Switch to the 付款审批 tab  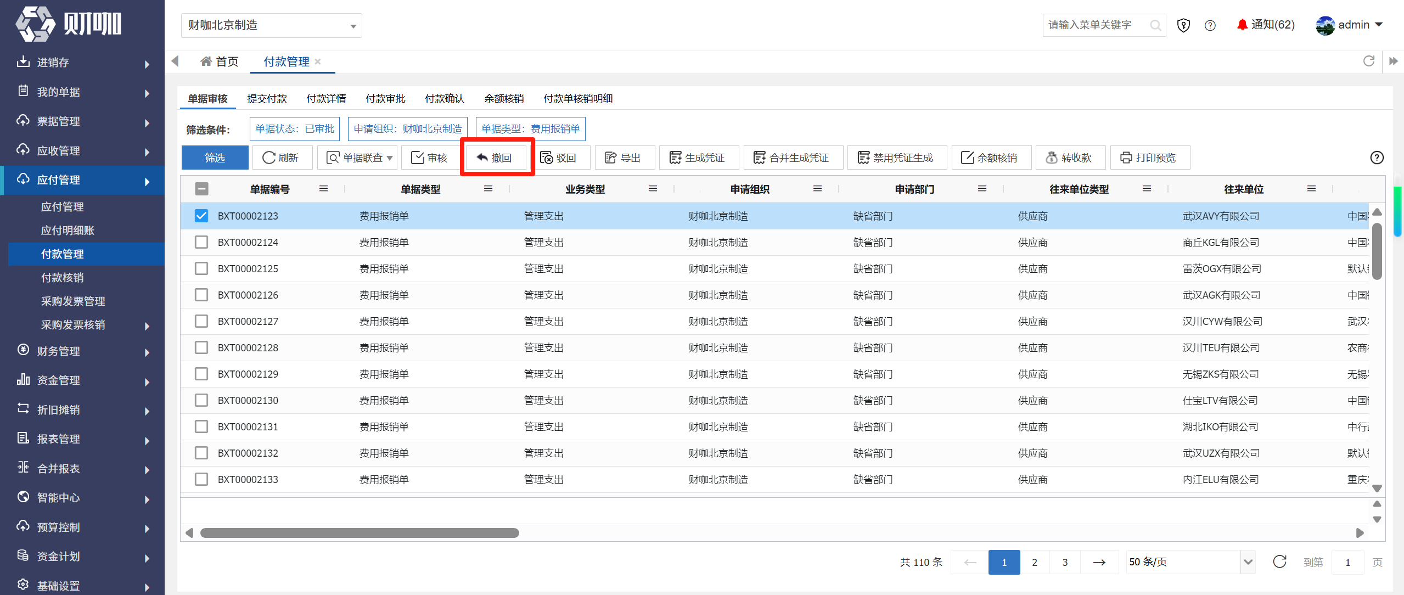point(385,98)
